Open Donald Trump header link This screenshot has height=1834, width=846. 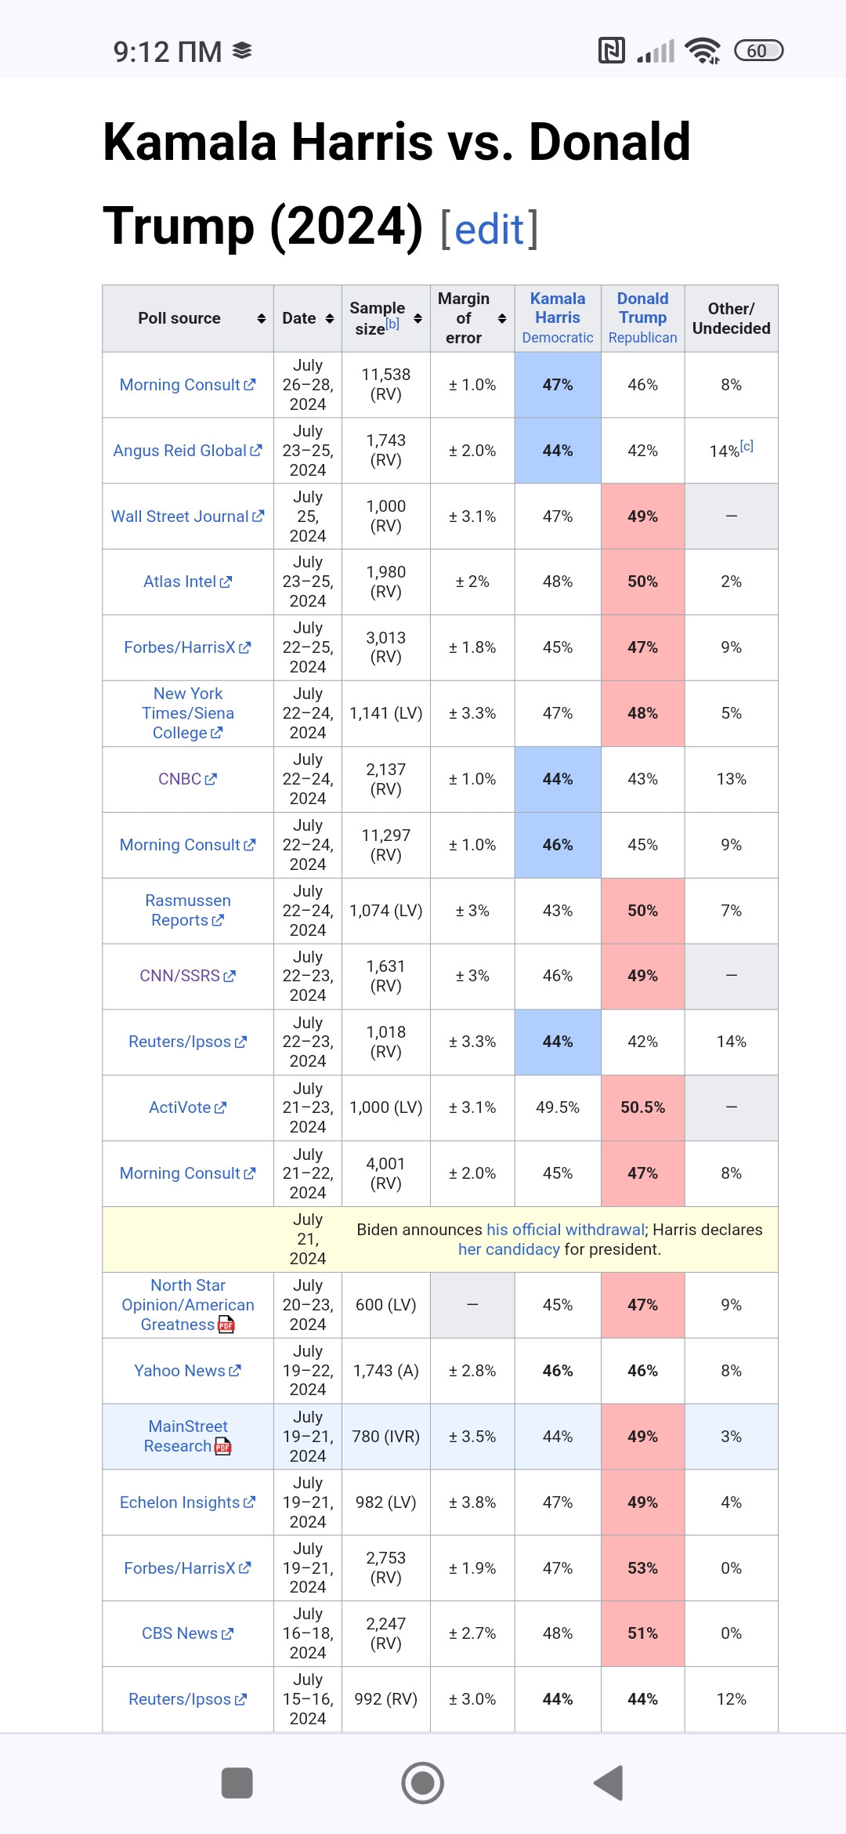pos(642,308)
